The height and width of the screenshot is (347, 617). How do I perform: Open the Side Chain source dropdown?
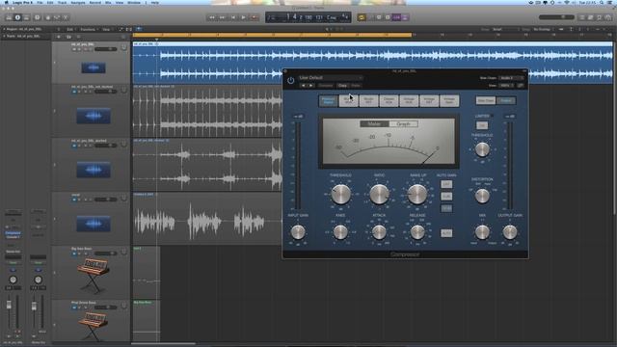[x=511, y=78]
